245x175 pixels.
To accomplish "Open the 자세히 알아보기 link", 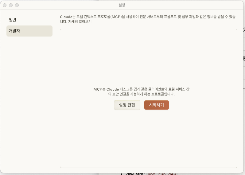I will point(80,21).
